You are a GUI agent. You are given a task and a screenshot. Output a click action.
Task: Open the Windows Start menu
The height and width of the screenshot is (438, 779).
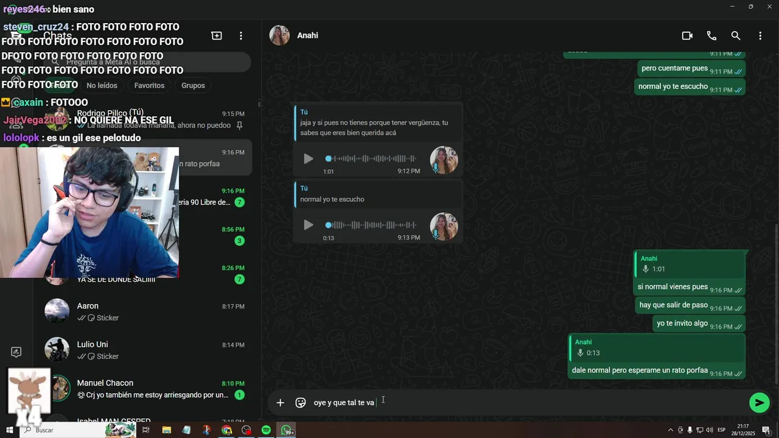pyautogui.click(x=9, y=430)
